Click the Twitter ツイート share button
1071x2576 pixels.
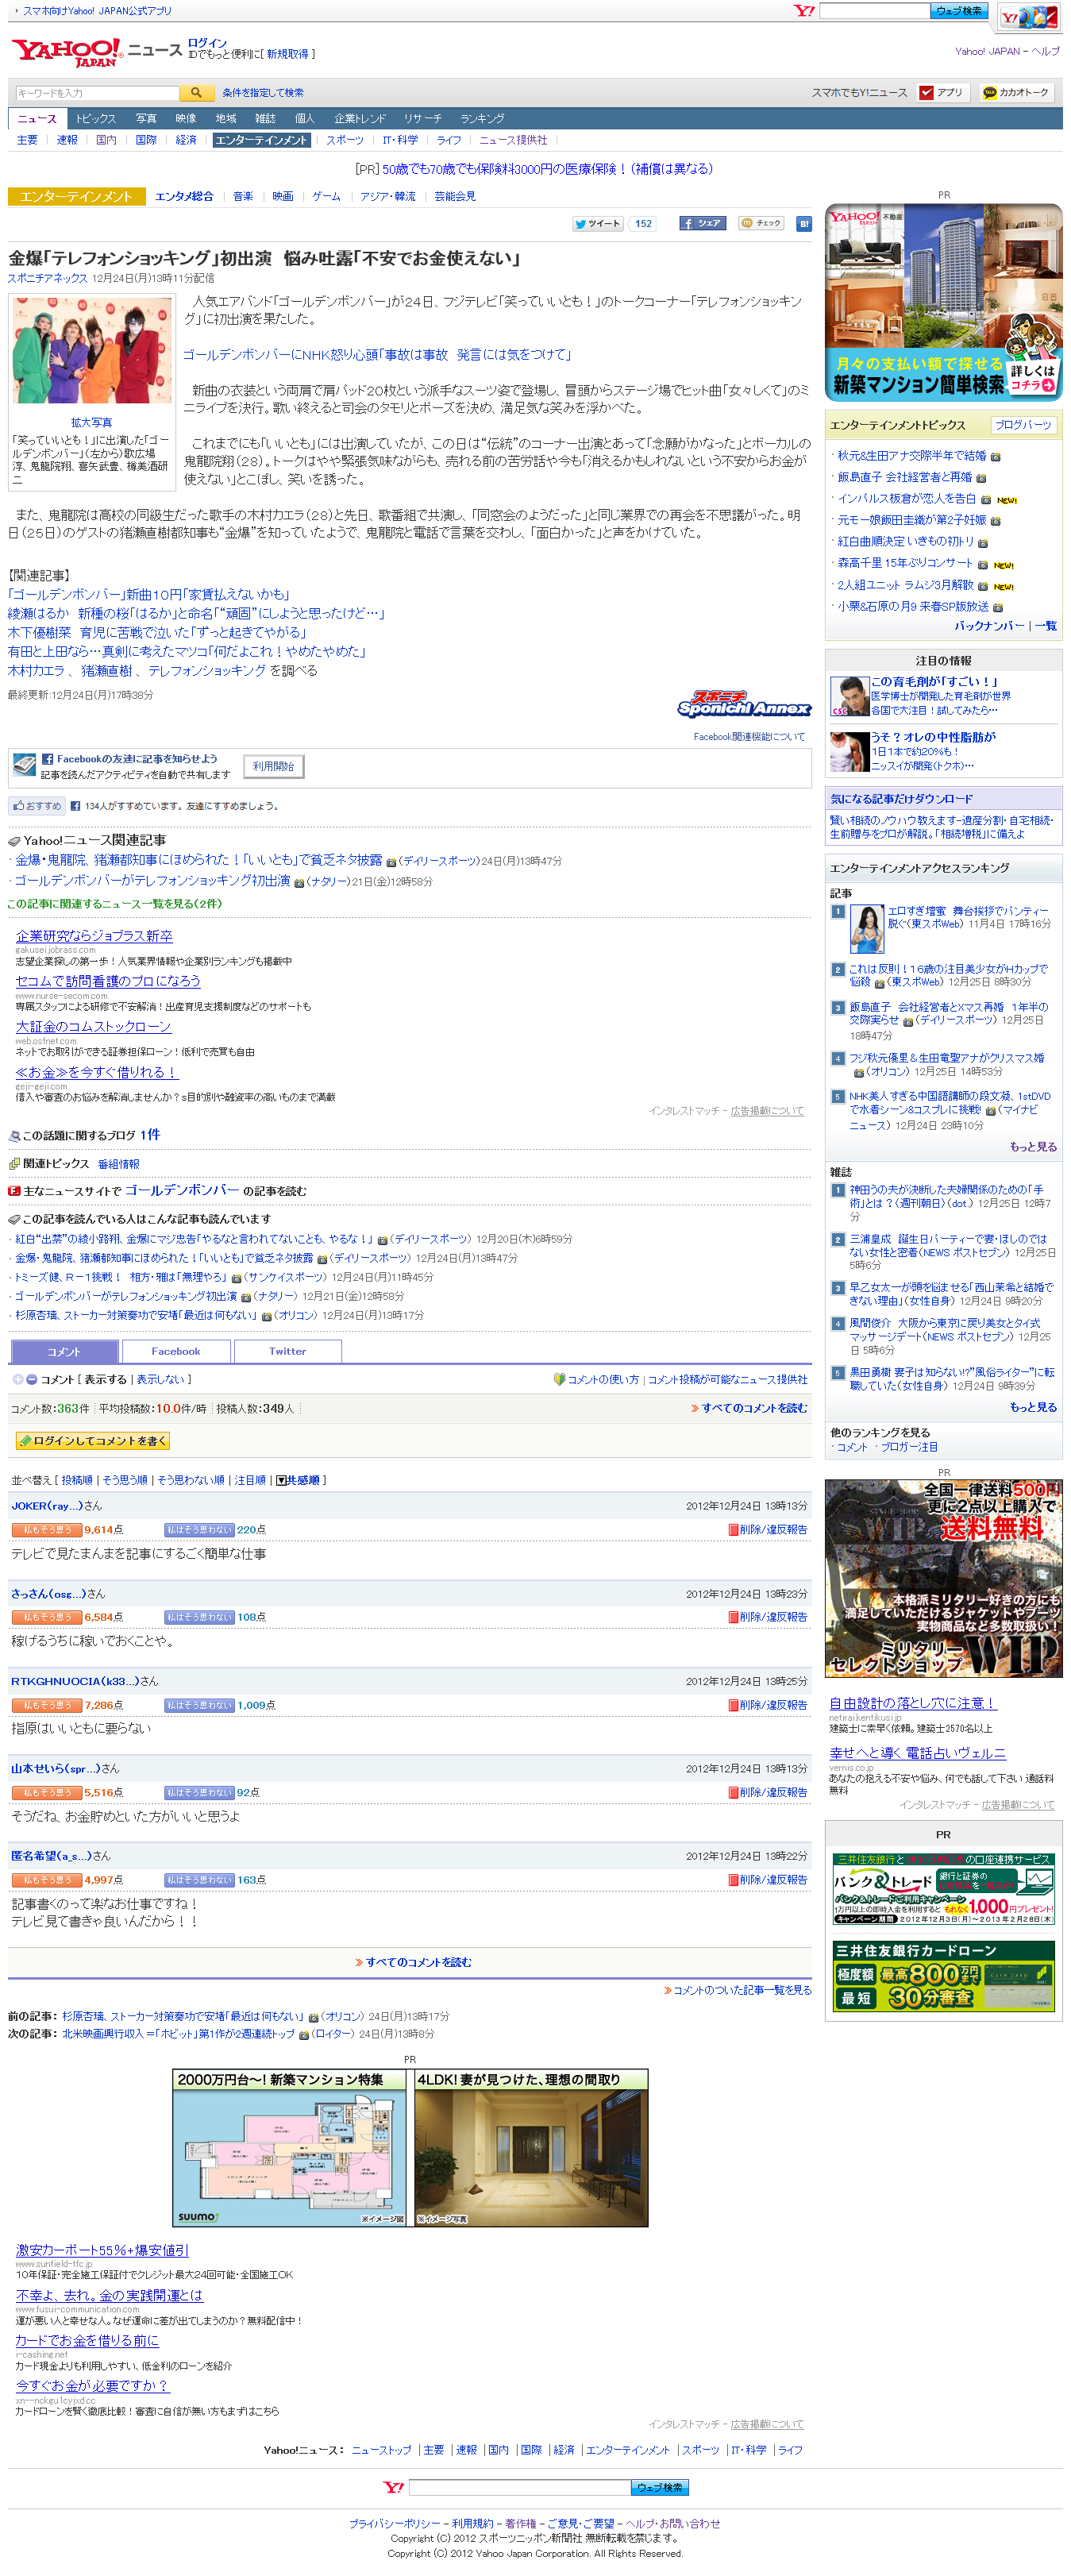click(597, 224)
